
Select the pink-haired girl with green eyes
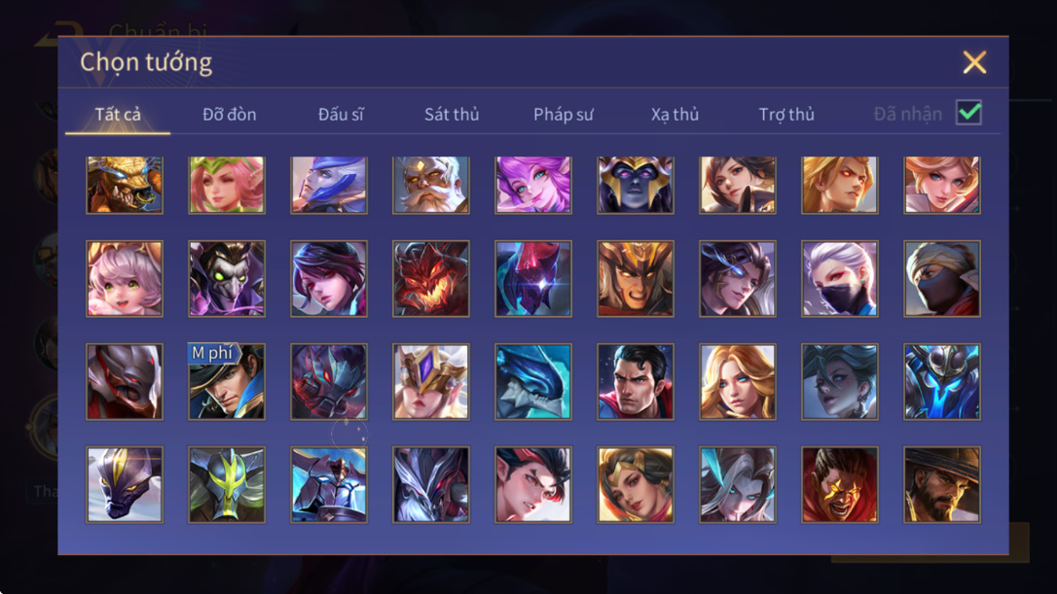point(125,279)
